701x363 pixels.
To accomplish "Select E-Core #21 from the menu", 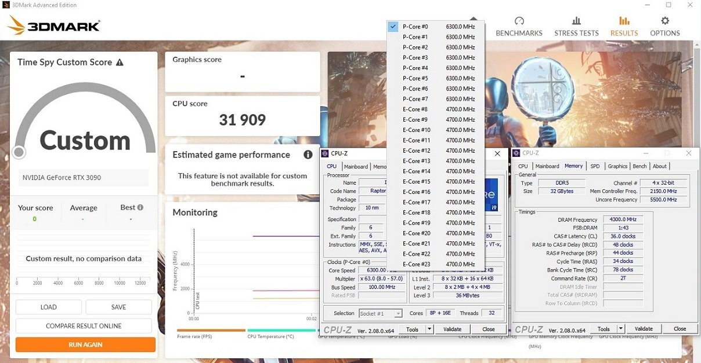I will coord(436,244).
